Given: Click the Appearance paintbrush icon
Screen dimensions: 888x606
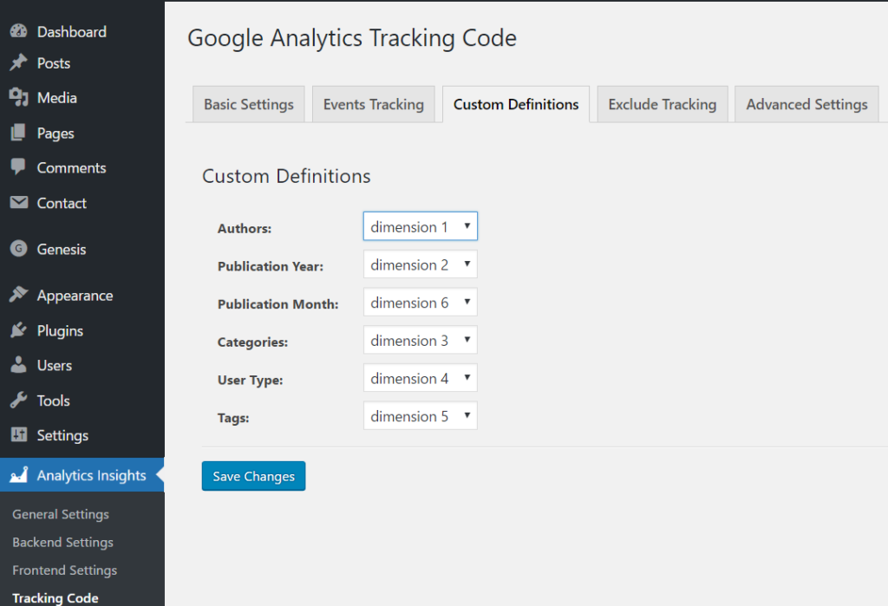Looking at the screenshot, I should point(19,295).
